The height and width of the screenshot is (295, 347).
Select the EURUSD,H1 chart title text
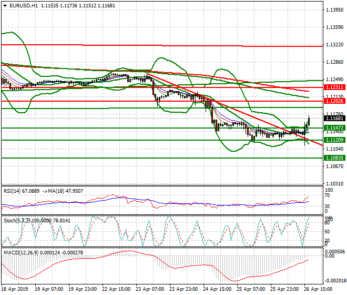pyautogui.click(x=24, y=6)
